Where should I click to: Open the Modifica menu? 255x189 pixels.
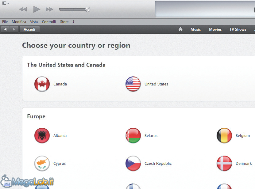click(19, 21)
